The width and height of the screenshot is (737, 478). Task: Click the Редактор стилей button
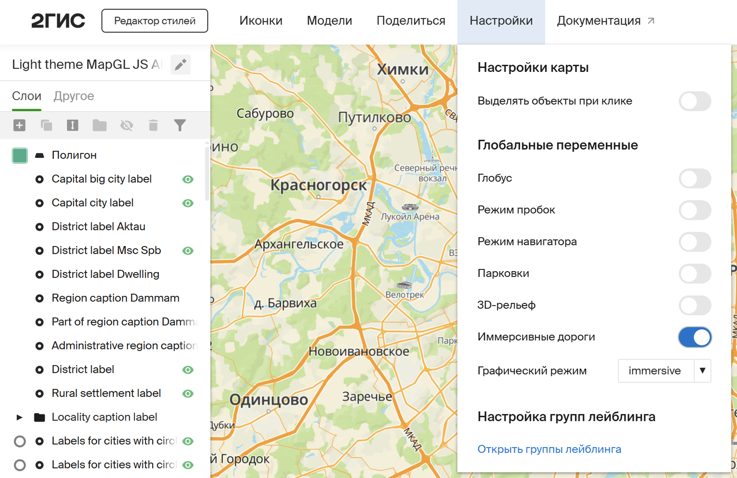pos(155,21)
